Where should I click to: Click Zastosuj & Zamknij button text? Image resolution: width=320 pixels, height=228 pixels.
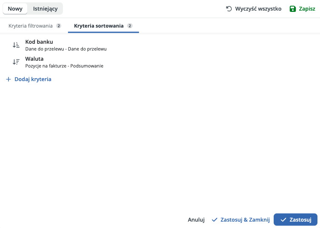click(245, 220)
